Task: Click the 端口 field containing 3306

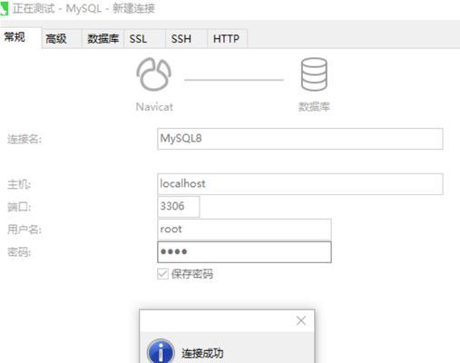Action: coord(179,207)
